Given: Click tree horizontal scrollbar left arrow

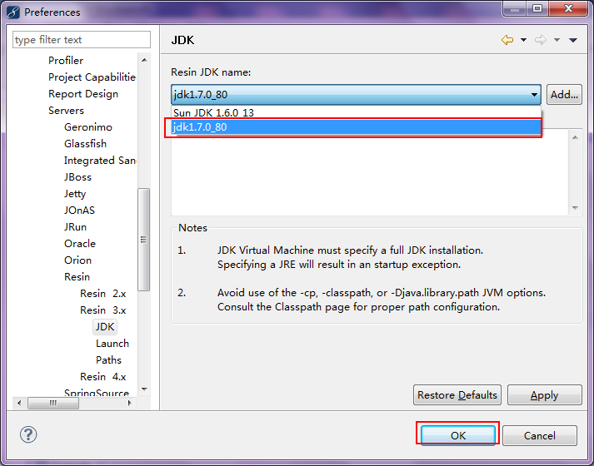Looking at the screenshot, I should (19, 403).
